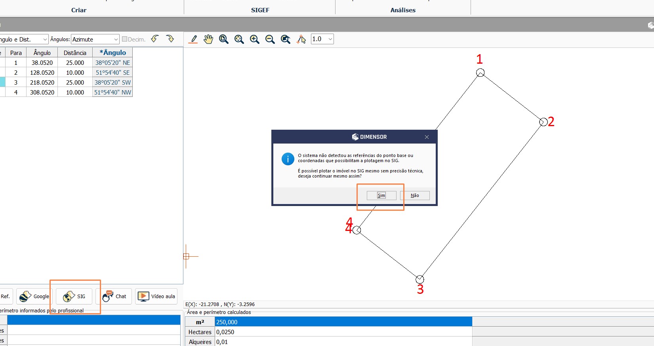Click the 51°54'40" NW cell
Image resolution: width=654 pixels, height=346 pixels.
112,92
